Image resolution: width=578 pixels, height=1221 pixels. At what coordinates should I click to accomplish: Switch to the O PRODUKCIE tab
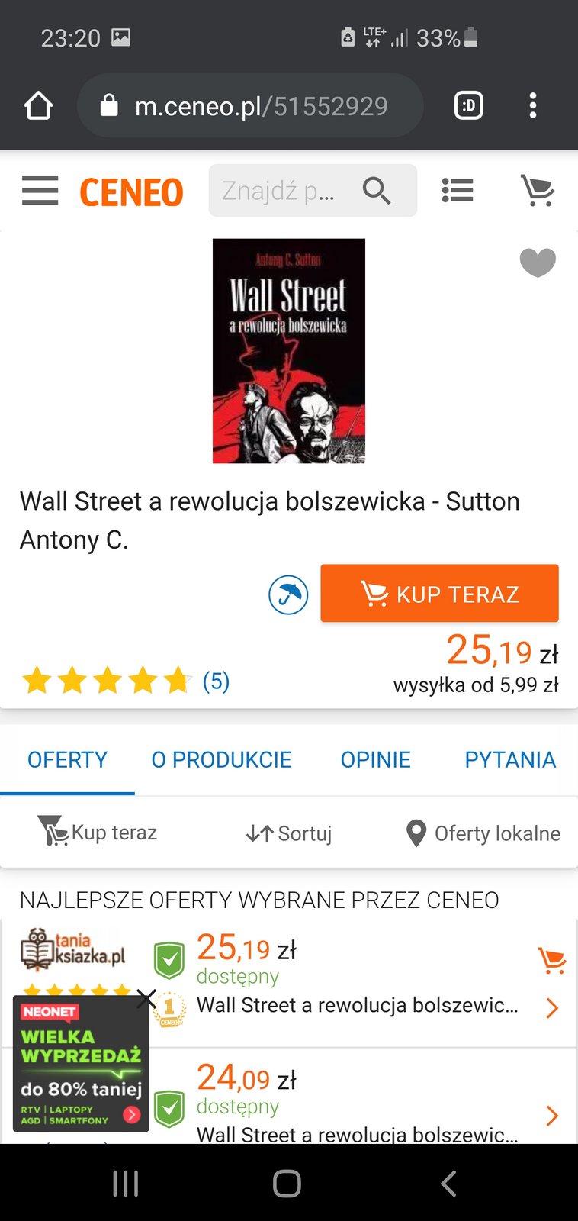point(222,760)
